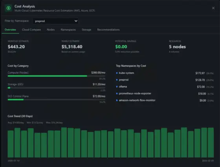Switch to the Cloud Compare tab
This screenshot has width=220, height=167.
pyautogui.click(x=31, y=29)
